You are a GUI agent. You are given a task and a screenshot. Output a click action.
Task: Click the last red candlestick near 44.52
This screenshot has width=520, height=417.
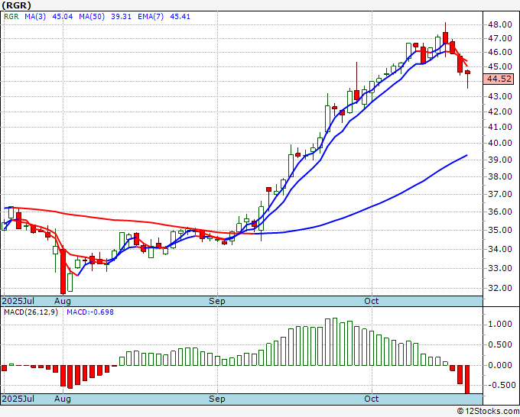click(467, 73)
